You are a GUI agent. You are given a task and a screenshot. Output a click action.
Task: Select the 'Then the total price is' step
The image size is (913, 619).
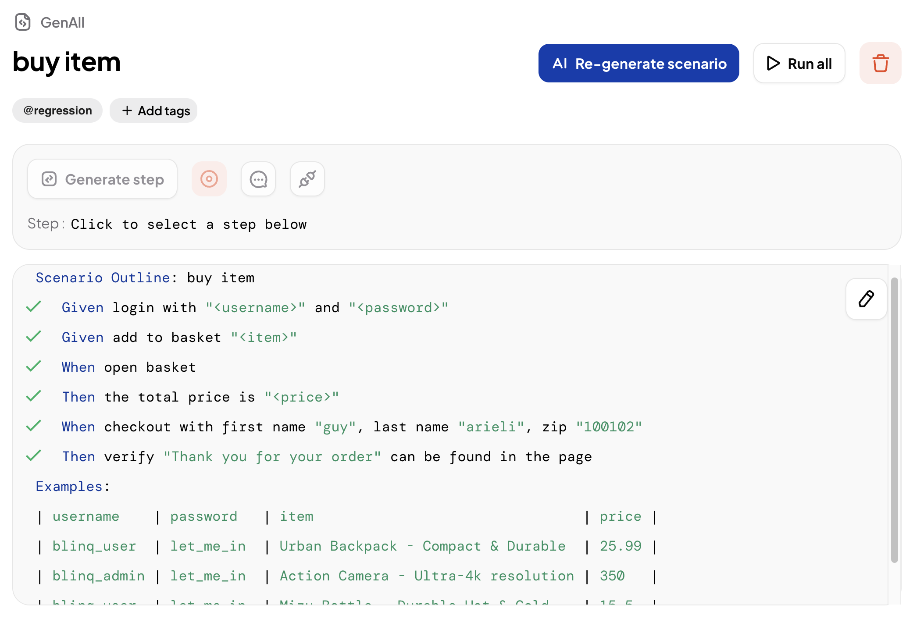click(200, 397)
